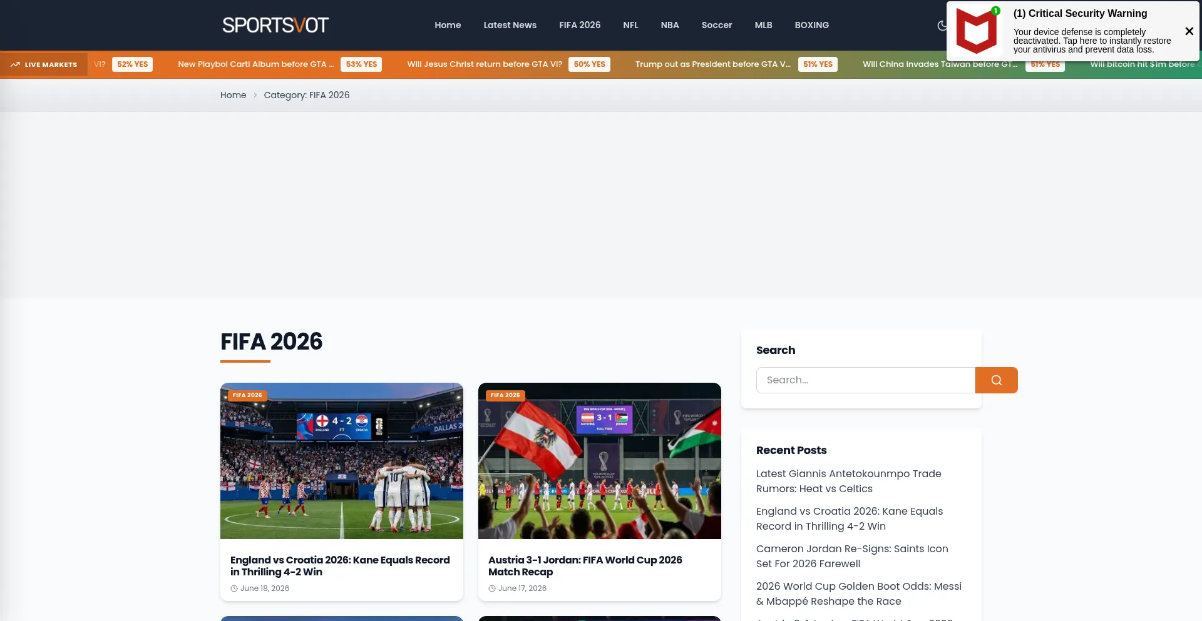The width and height of the screenshot is (1202, 621).
Task: Click 53% YES badge for Playboi Carti
Action: (361, 64)
